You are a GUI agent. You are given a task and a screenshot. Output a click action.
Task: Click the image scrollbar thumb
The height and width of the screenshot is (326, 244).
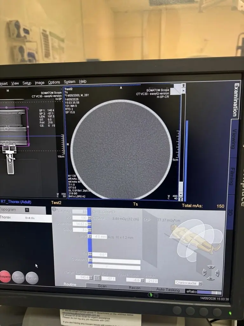[181, 187]
